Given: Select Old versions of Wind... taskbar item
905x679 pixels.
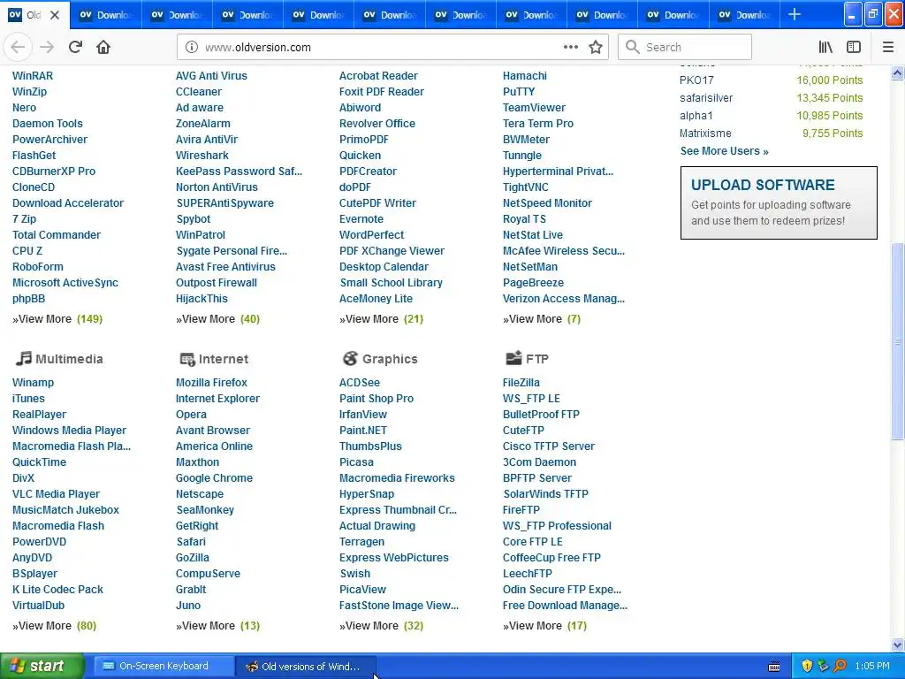Looking at the screenshot, I should pos(306,667).
